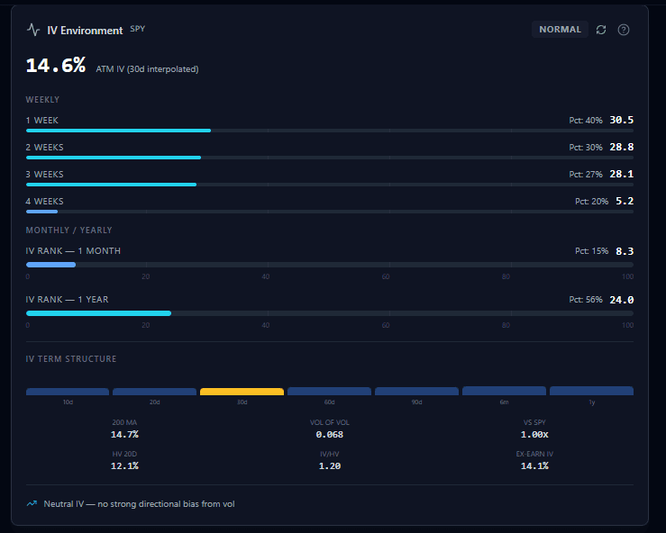This screenshot has height=533, width=666.
Task: Click the VOL OF VOL metric label
Action: pos(330,422)
